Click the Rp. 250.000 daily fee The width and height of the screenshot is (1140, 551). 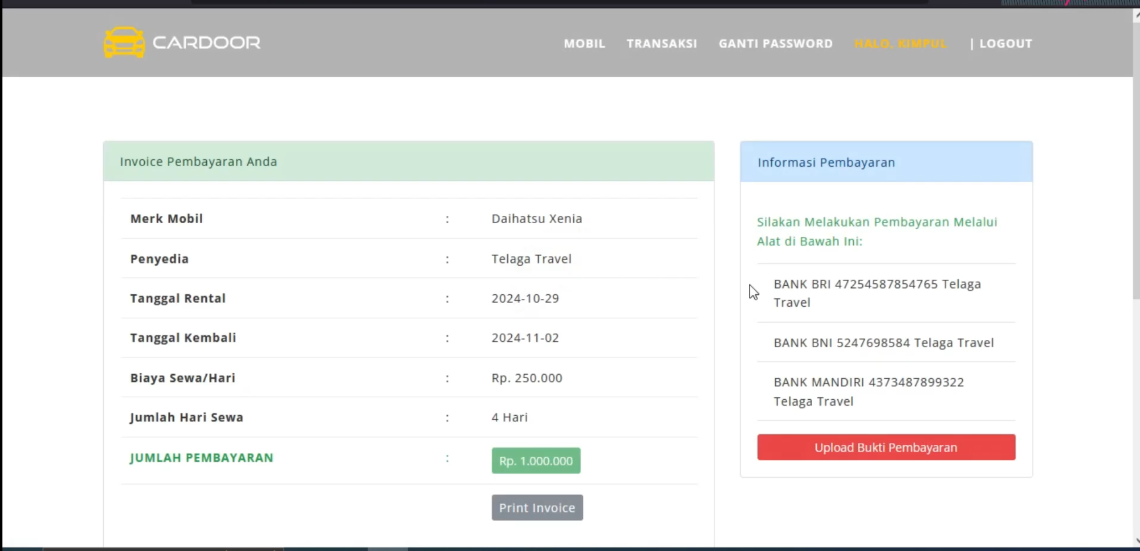tap(527, 378)
